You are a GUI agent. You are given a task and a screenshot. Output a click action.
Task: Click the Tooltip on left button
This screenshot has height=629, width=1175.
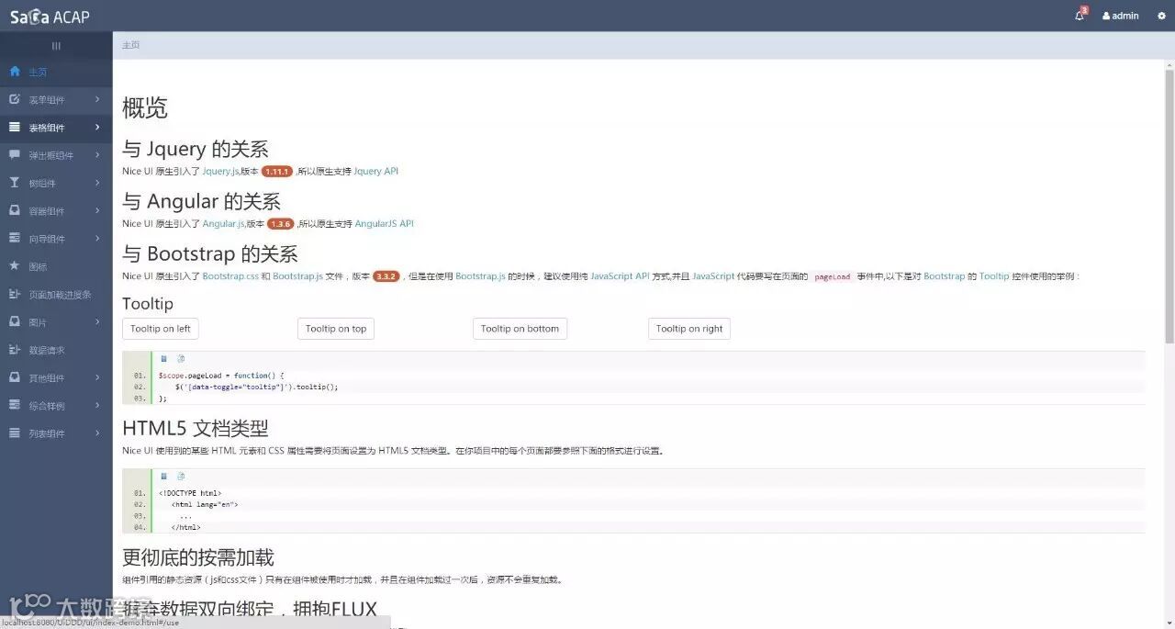tap(161, 329)
